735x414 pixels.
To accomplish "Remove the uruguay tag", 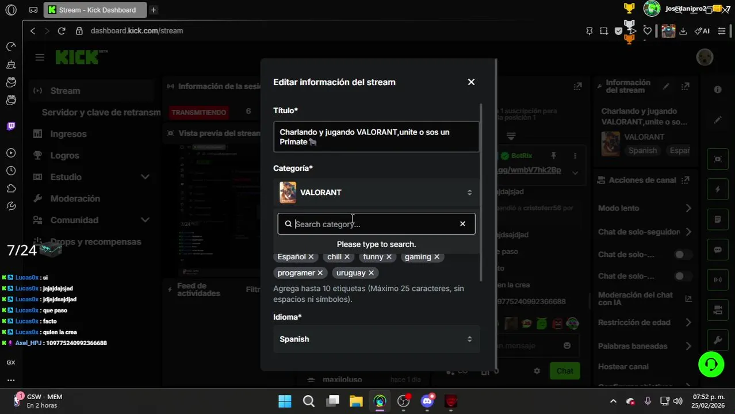I will [371, 273].
